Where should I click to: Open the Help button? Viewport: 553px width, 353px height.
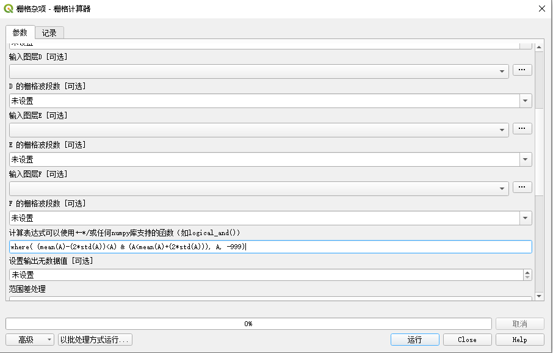(520, 340)
